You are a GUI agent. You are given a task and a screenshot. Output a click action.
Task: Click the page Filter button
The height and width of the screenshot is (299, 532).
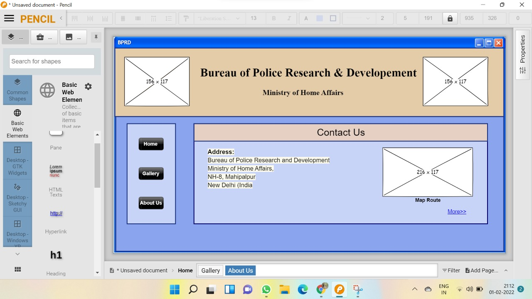pos(451,270)
